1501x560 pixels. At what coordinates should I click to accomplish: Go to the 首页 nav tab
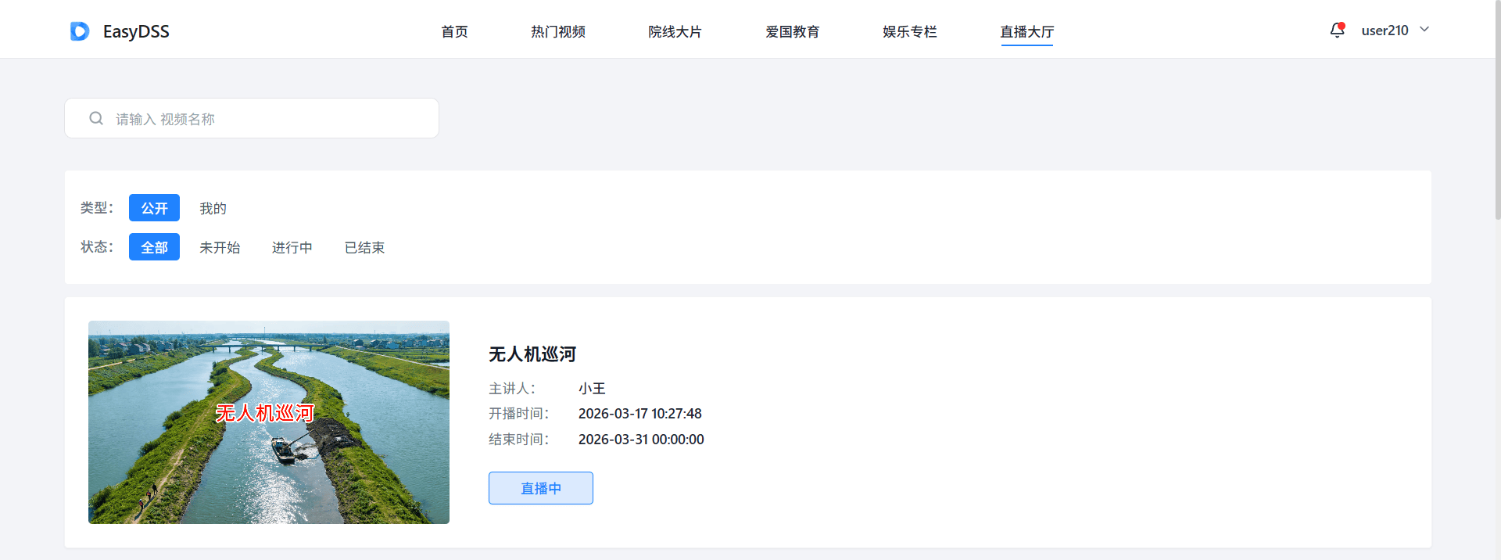coord(454,31)
